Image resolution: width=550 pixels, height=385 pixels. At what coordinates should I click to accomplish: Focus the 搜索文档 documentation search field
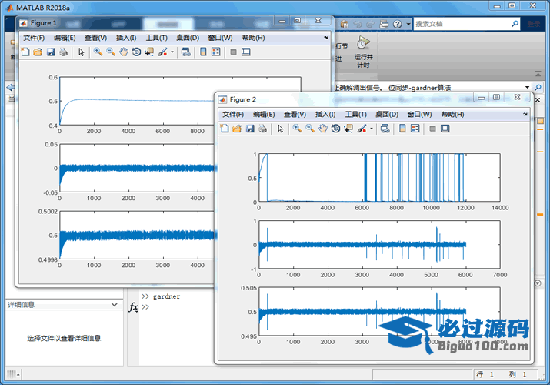[462, 24]
